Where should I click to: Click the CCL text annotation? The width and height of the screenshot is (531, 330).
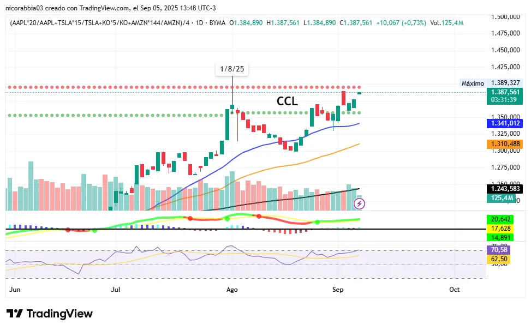pyautogui.click(x=287, y=101)
